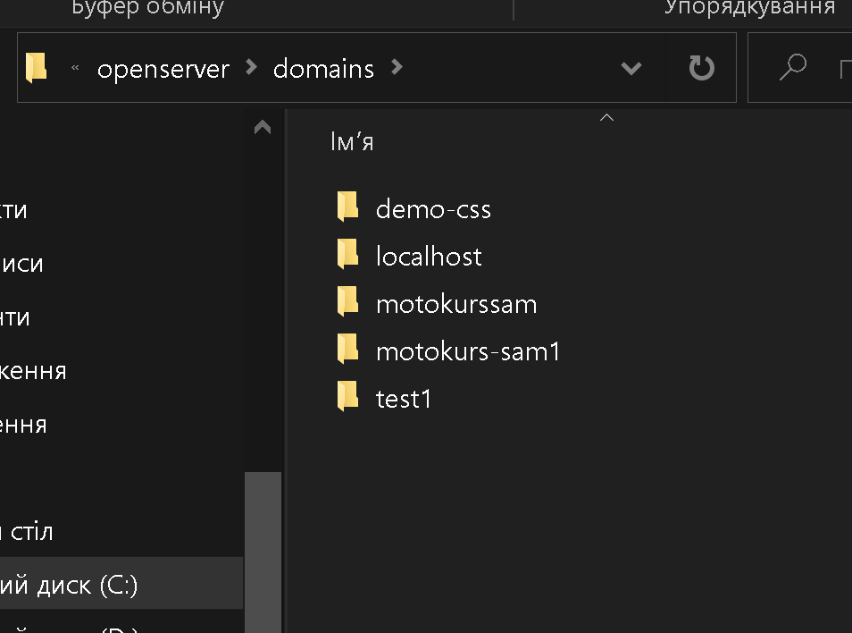Screen dimensions: 852x633
Task: Select the motokurs-sam1 folder name
Action: (x=467, y=350)
